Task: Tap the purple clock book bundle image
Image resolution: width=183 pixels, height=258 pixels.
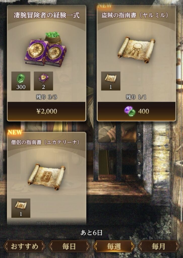Action: click(x=46, y=49)
